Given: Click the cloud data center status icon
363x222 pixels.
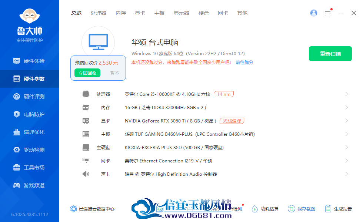Looking at the screenshot, I should (x=74, y=209).
